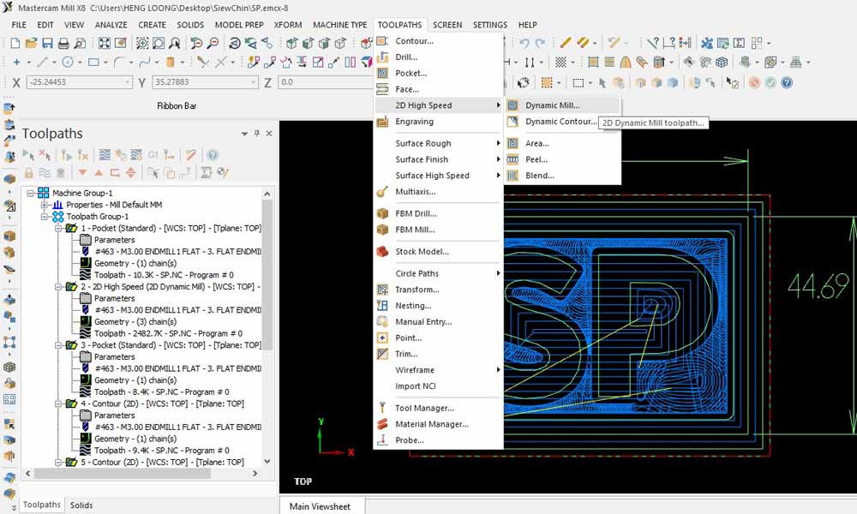857x514 pixels.
Task: Choose Blend... in the 2D High Speed submenu
Action: point(562,176)
